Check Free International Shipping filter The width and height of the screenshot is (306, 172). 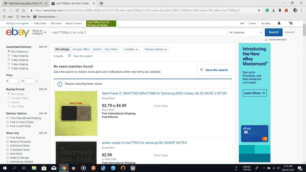point(7,118)
